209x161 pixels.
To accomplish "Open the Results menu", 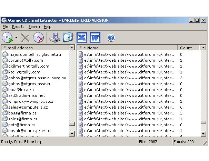I will coord(18,27).
